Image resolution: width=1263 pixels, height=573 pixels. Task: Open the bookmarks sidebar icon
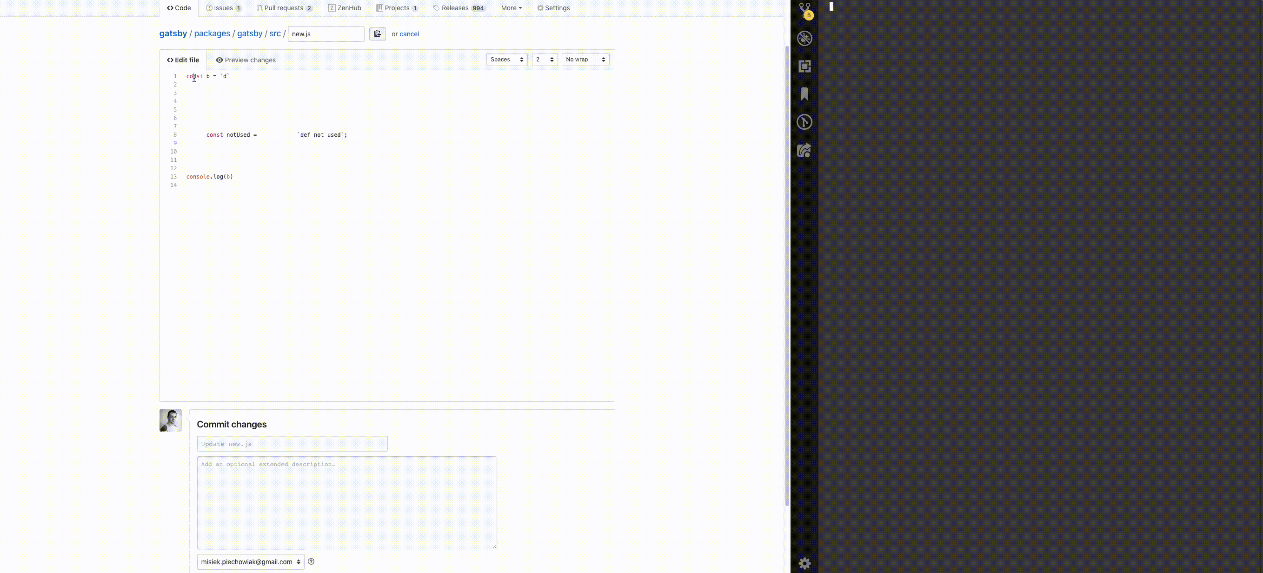(x=804, y=93)
